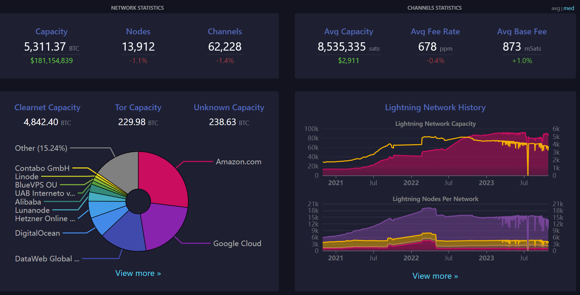Open View more under pie chart

pyautogui.click(x=138, y=273)
